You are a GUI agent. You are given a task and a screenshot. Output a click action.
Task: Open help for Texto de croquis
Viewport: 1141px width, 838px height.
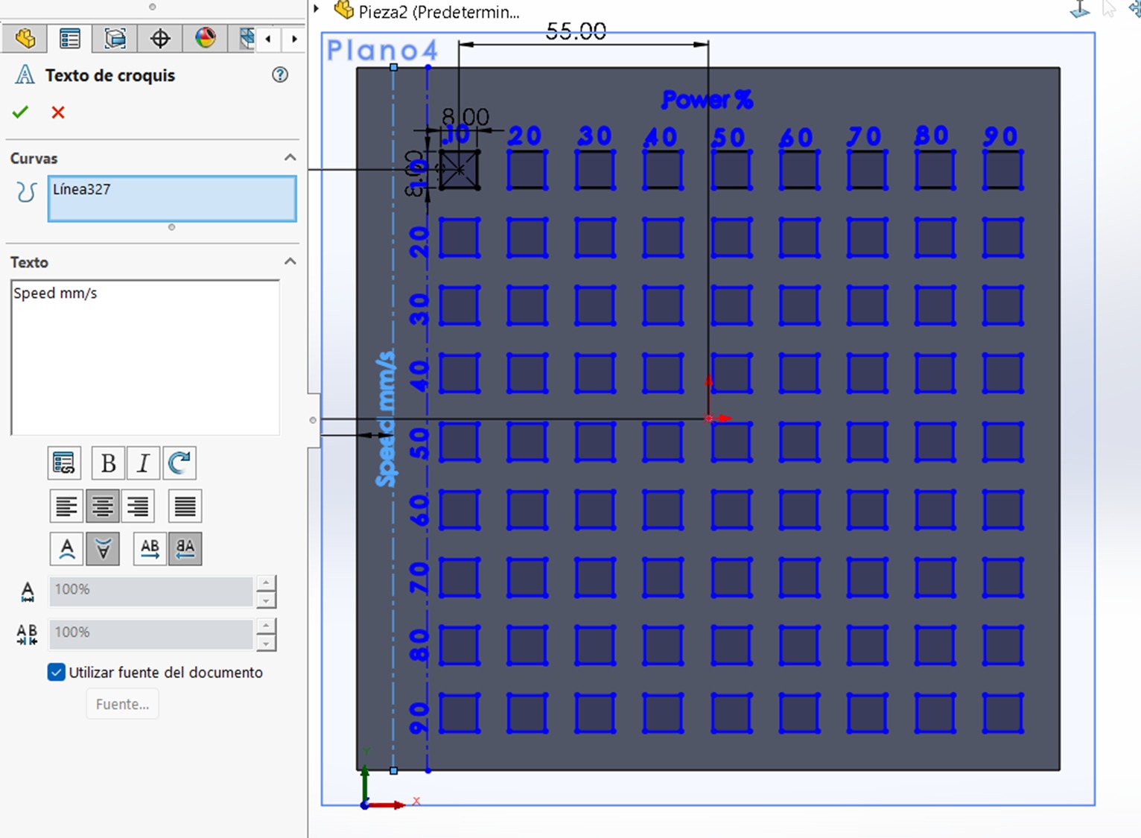click(280, 74)
